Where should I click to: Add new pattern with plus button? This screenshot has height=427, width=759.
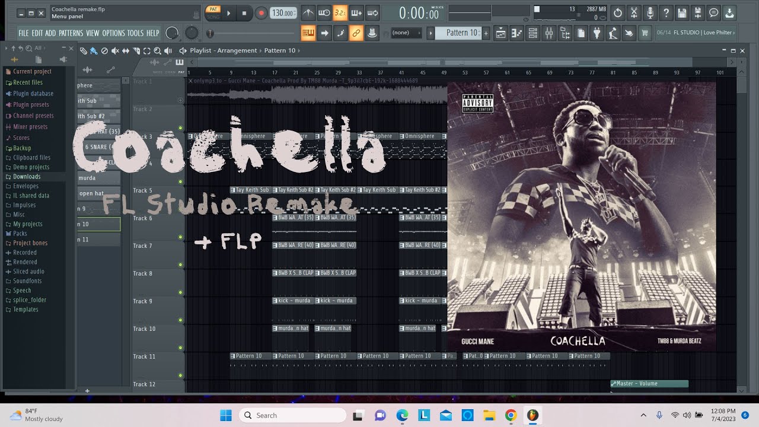pyautogui.click(x=486, y=33)
